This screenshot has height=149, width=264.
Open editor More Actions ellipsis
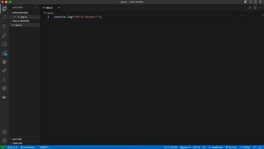pos(260,7)
